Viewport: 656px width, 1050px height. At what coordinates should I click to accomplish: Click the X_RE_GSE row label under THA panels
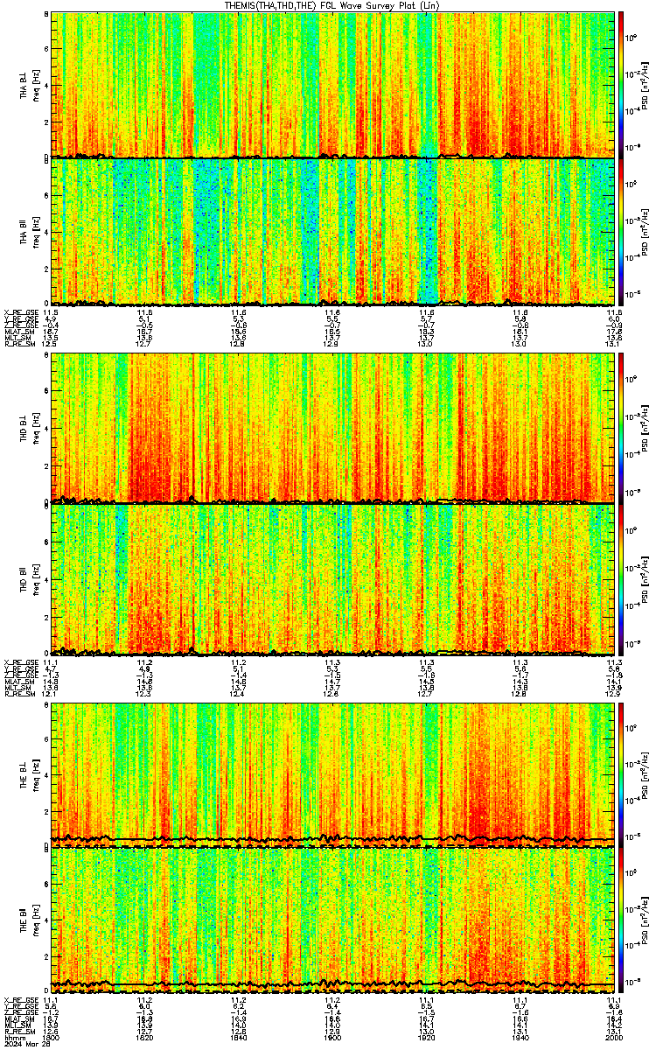tap(21, 311)
